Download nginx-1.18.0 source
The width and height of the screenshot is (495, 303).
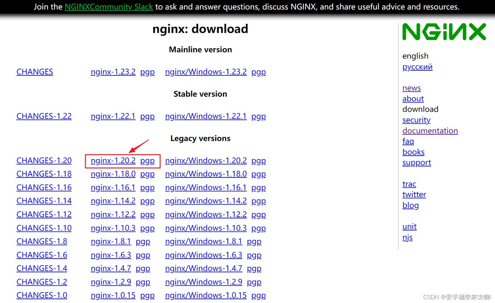coord(113,174)
